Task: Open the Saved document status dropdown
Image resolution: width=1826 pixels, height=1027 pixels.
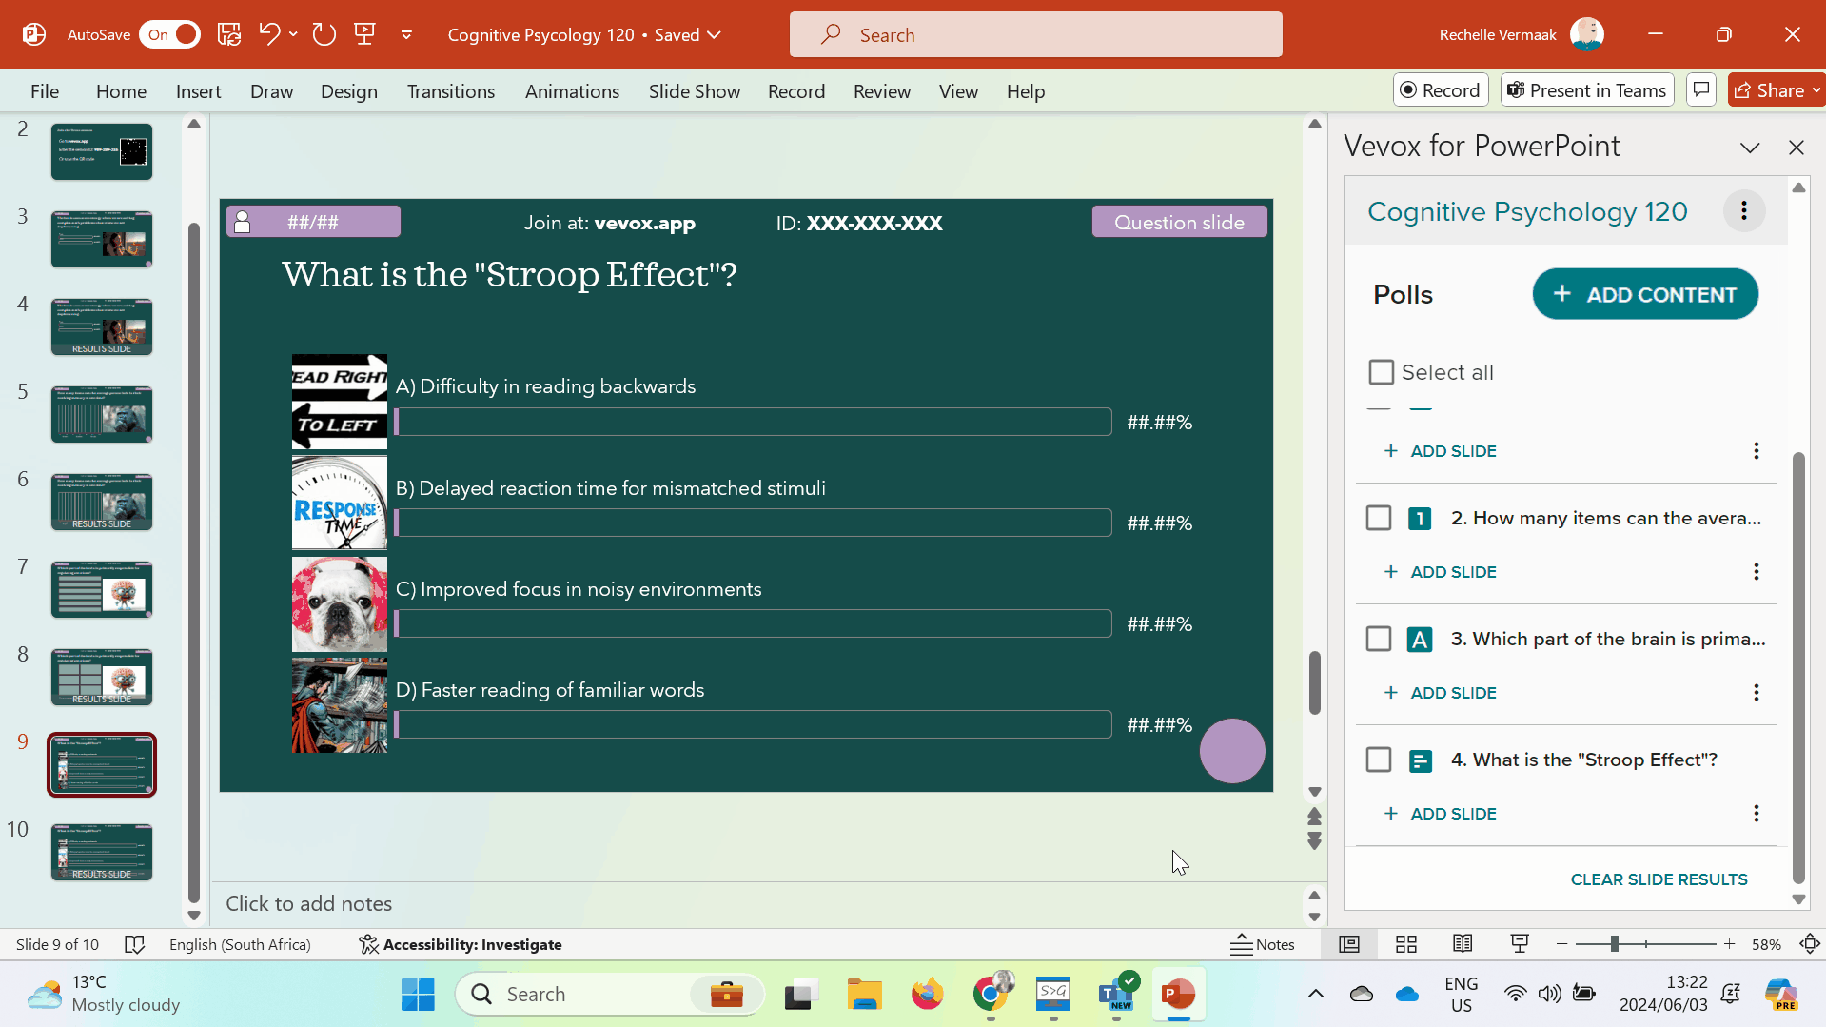Action: coord(714,34)
